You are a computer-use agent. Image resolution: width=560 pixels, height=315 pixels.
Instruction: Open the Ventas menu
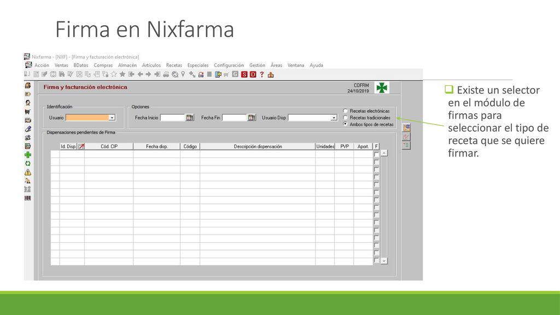(x=61, y=66)
